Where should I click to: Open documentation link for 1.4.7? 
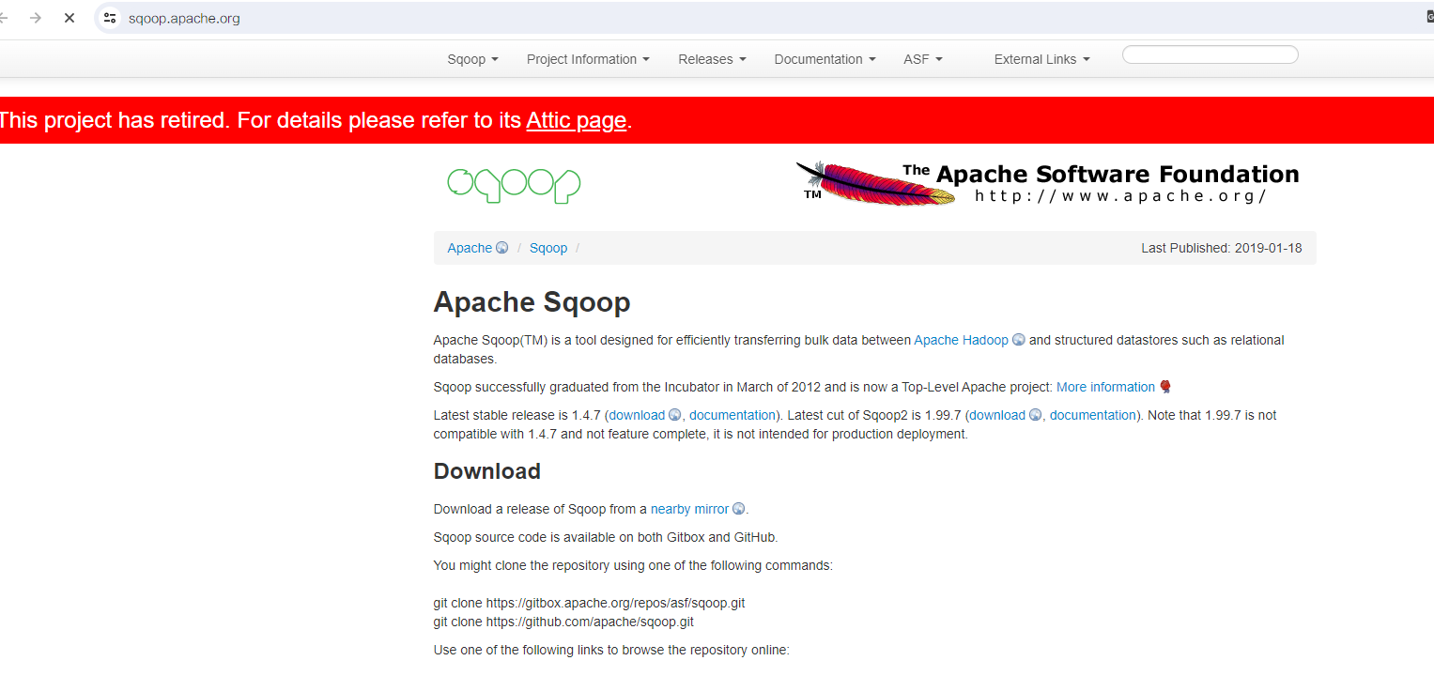coord(732,415)
